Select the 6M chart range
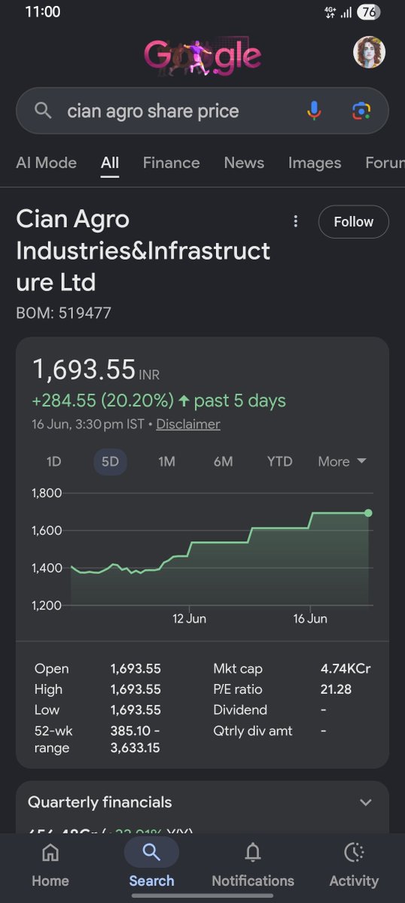Viewport: 405px width, 903px height. tap(224, 461)
